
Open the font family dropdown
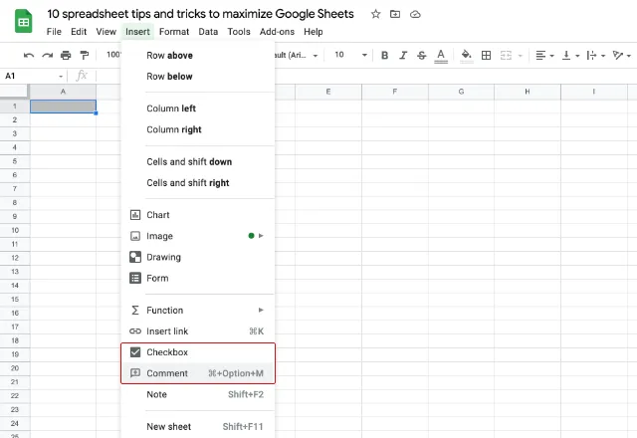[297, 55]
